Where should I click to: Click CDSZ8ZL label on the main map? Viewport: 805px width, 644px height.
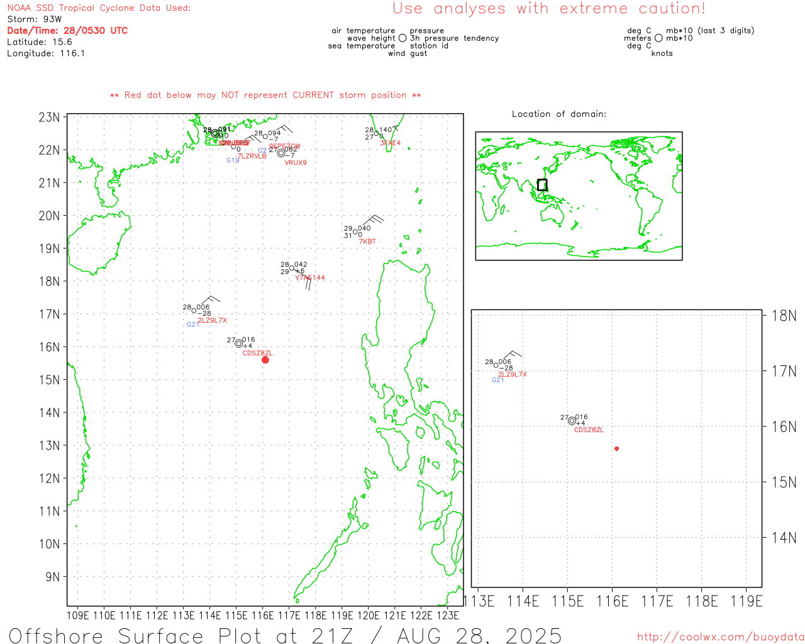point(257,353)
